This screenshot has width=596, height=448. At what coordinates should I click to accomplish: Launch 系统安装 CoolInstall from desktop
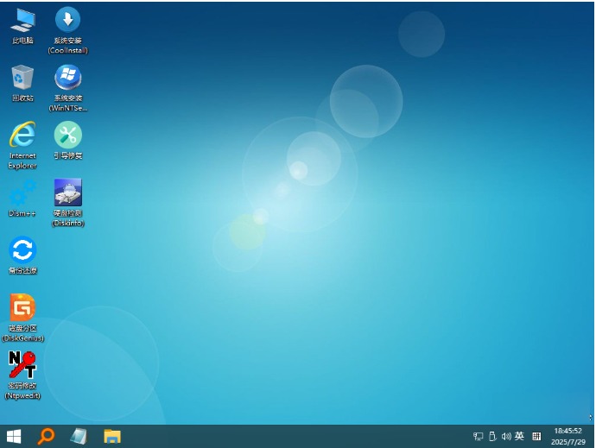[67, 31]
